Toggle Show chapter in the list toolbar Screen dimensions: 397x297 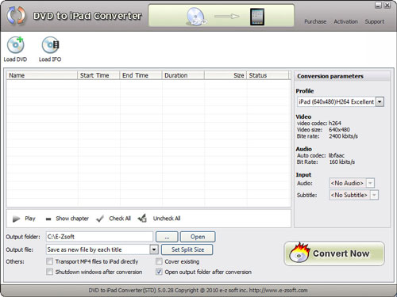click(67, 219)
